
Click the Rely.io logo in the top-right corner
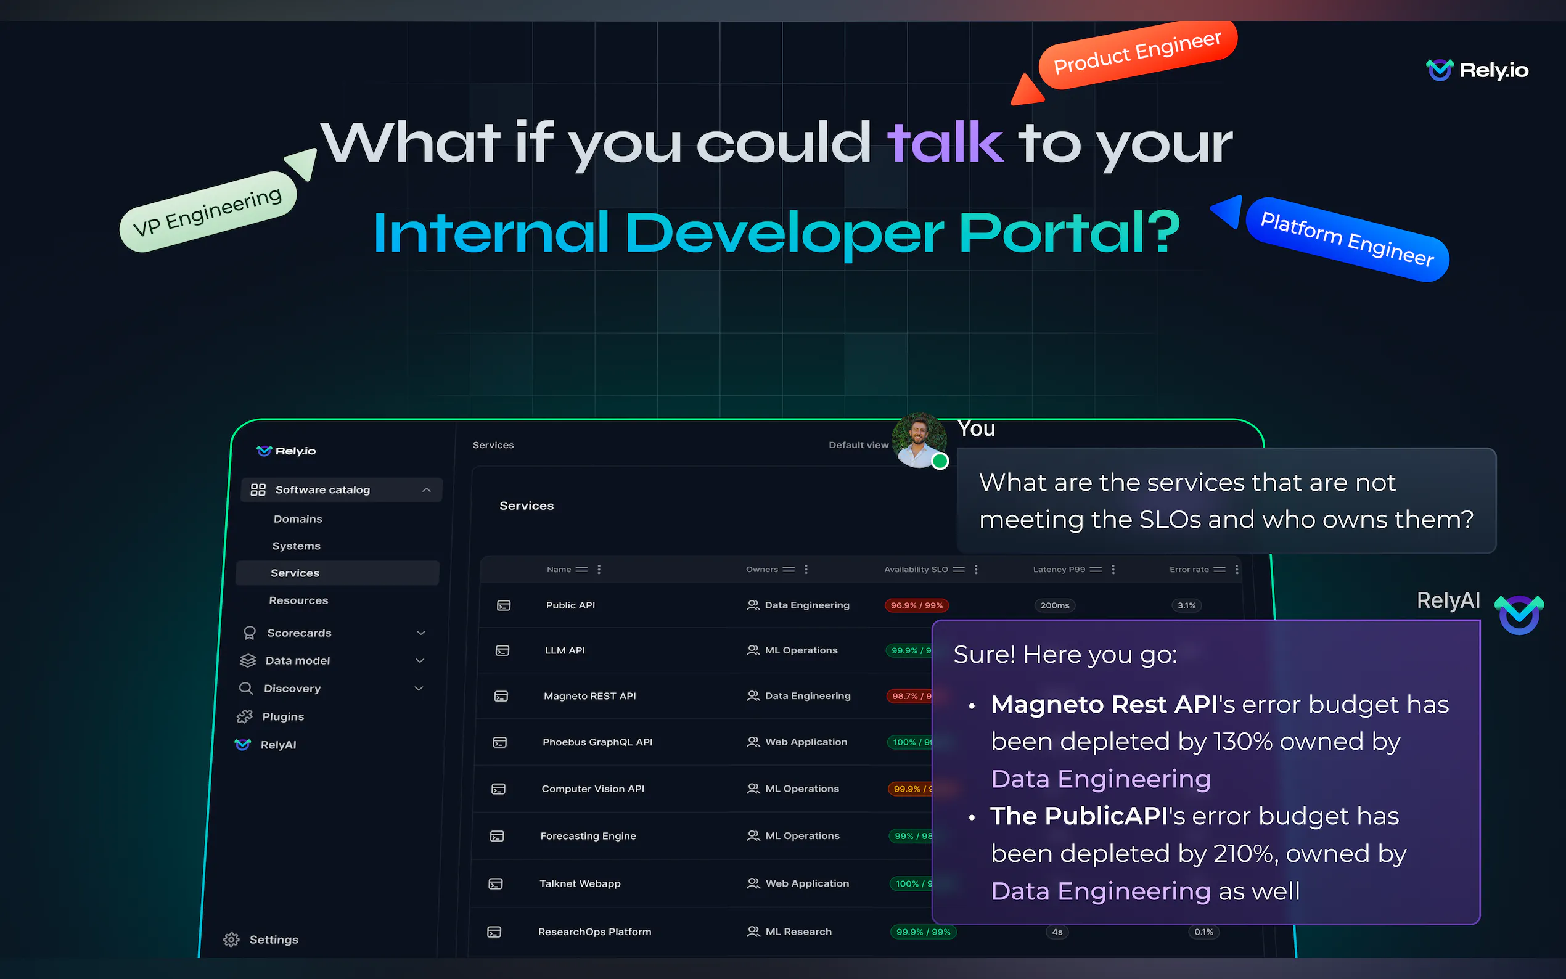1477,70
